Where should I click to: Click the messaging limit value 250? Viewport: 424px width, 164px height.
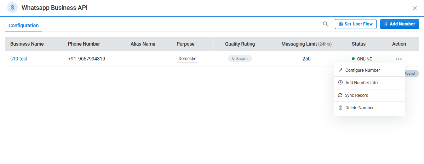point(306,59)
